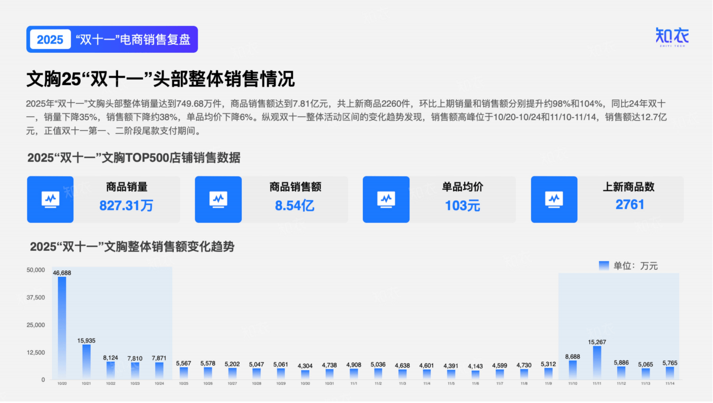The width and height of the screenshot is (713, 403).
Task: Click the monitor icon beside 单品均价
Action: pyautogui.click(x=386, y=199)
